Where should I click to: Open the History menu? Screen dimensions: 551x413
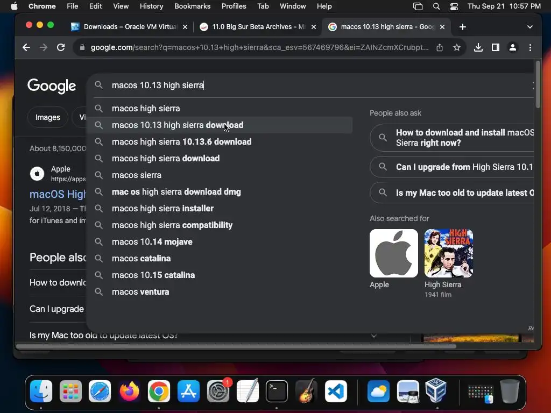151,6
